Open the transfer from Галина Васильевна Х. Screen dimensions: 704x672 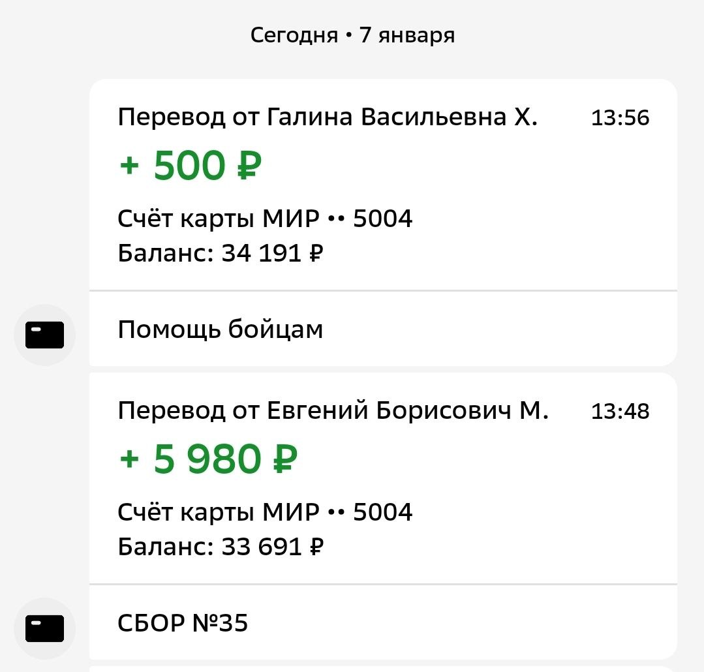tap(328, 117)
